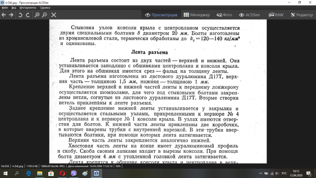This screenshot has height=178, width=316.
Task: Select ACDSee viewer taskbar button
Action: coord(96,174)
